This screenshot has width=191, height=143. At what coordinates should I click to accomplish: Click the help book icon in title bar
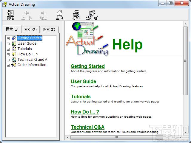pyautogui.click(x=5, y=4)
